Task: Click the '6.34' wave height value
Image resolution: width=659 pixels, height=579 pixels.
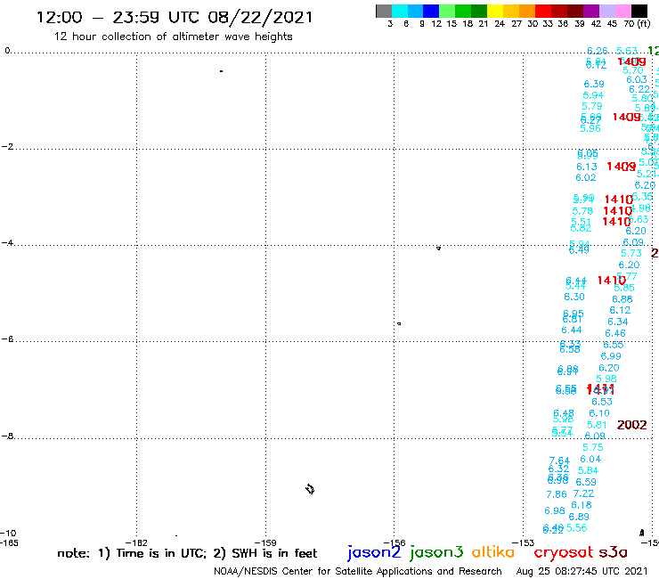Action: [x=618, y=322]
